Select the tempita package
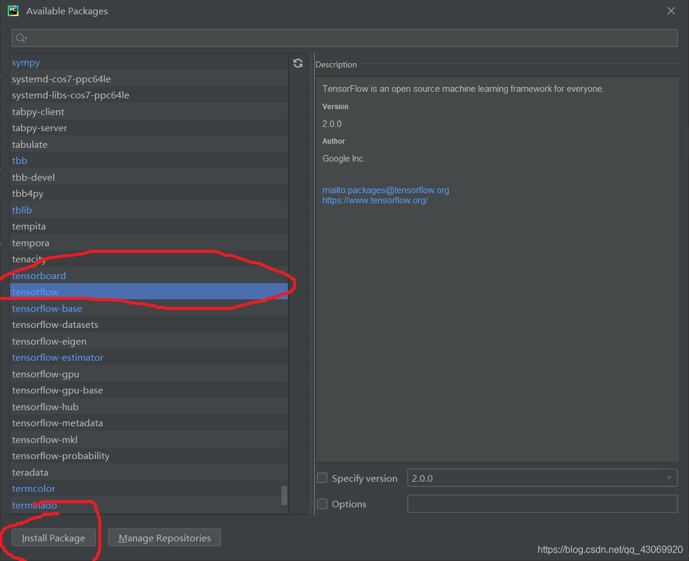Screen dimensions: 689x561 coord(149,226)
